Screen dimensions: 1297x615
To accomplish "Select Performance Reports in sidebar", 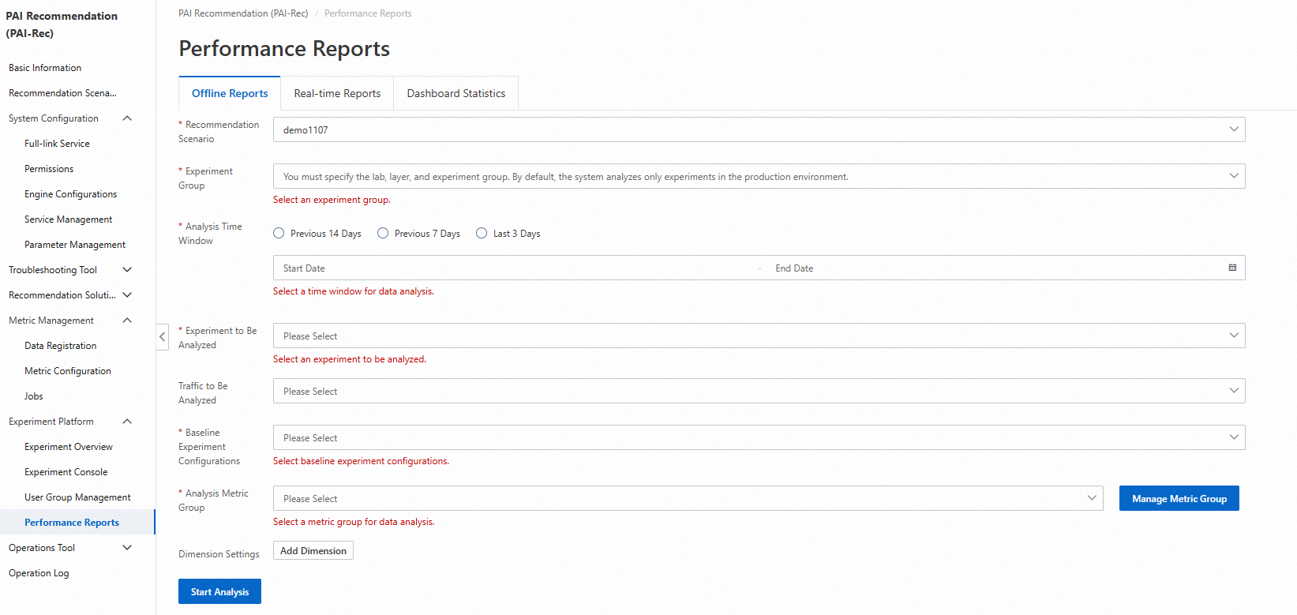I will click(x=72, y=523).
